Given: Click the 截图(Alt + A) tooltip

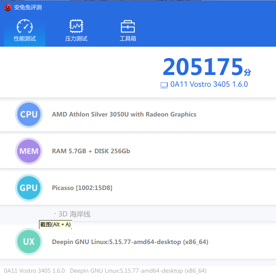Looking at the screenshot, I should tap(55, 225).
